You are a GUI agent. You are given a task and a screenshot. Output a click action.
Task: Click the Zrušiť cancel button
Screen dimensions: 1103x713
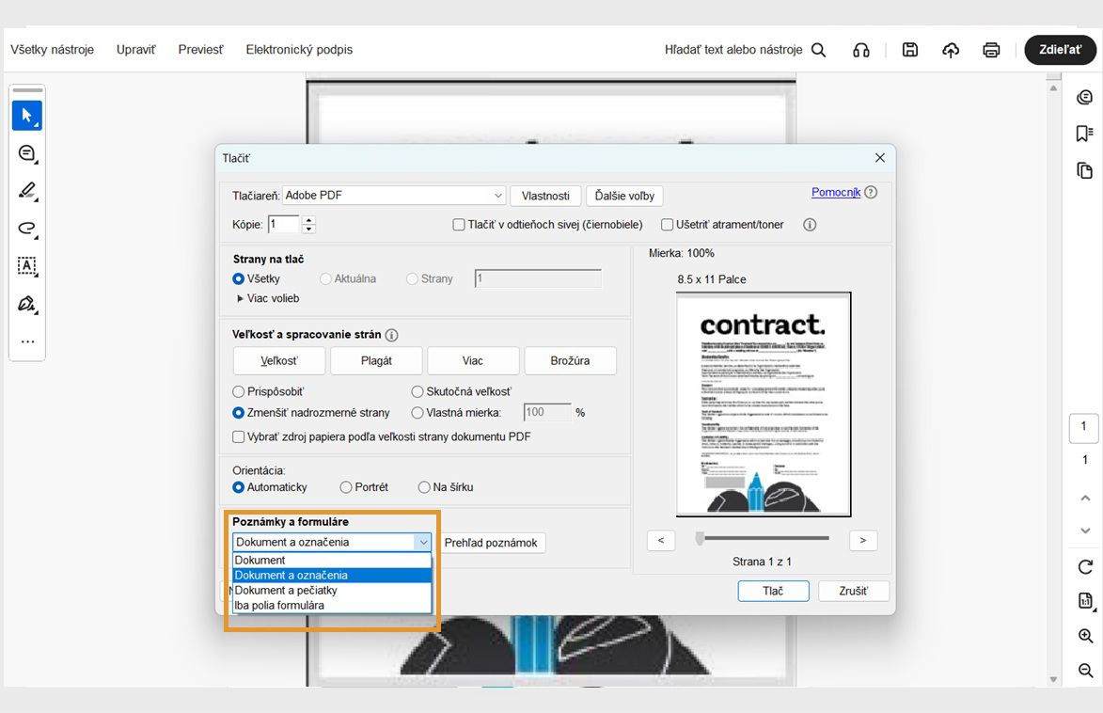(854, 592)
